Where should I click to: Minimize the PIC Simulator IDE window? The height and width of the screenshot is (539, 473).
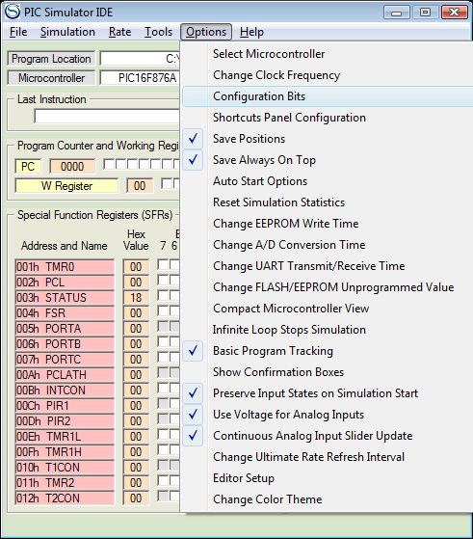(x=396, y=13)
